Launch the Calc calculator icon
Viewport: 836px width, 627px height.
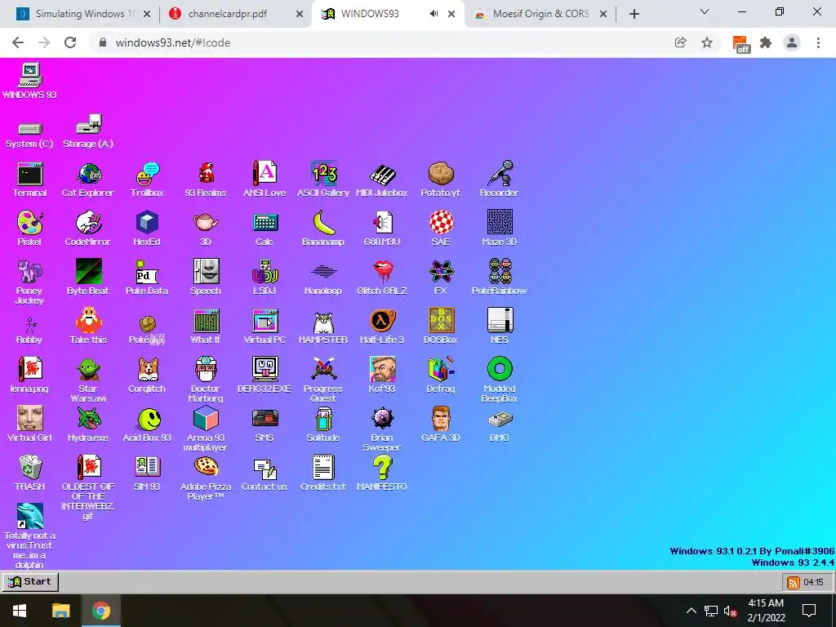pos(265,229)
